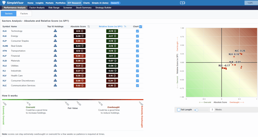
Task: Go to the Screener section
Action: click(68, 8)
